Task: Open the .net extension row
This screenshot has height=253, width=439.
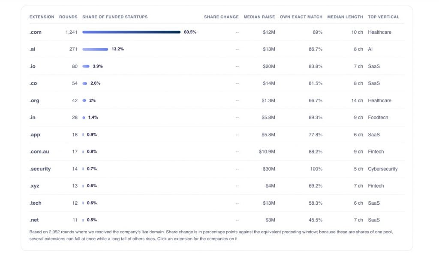Action: (x=216, y=220)
